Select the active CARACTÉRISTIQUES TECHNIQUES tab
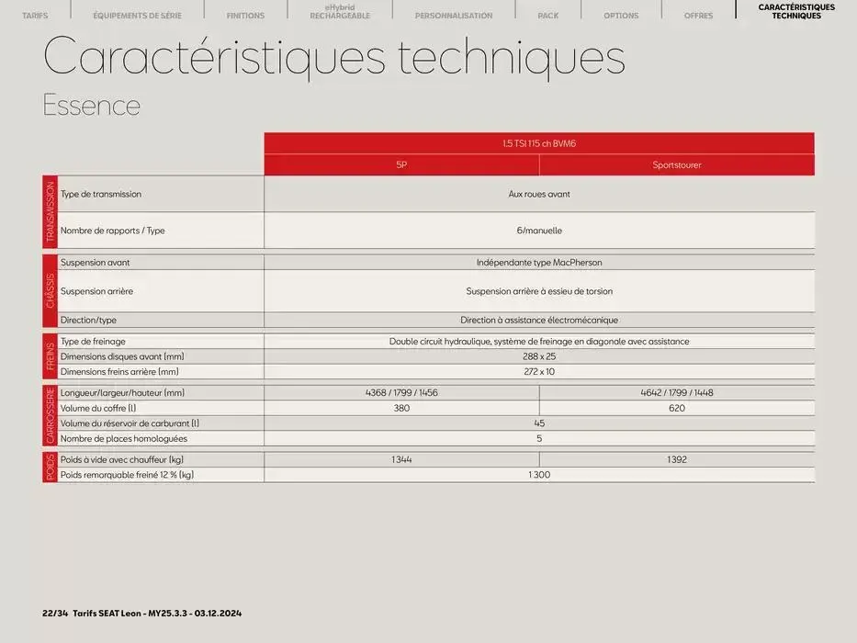Viewport: 857px width, 643px height. (795, 11)
